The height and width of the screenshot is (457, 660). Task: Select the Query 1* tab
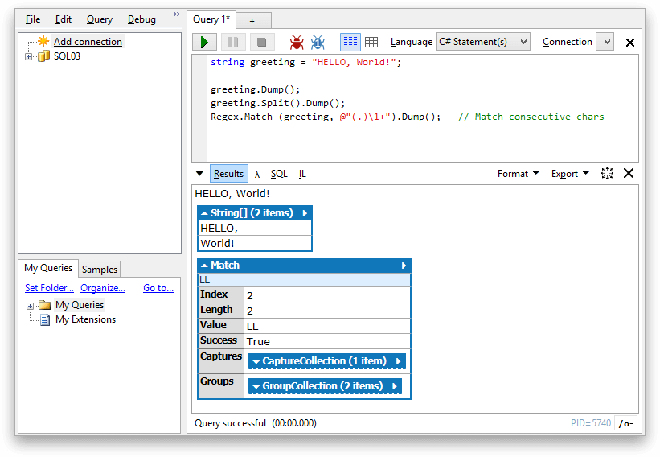click(211, 19)
